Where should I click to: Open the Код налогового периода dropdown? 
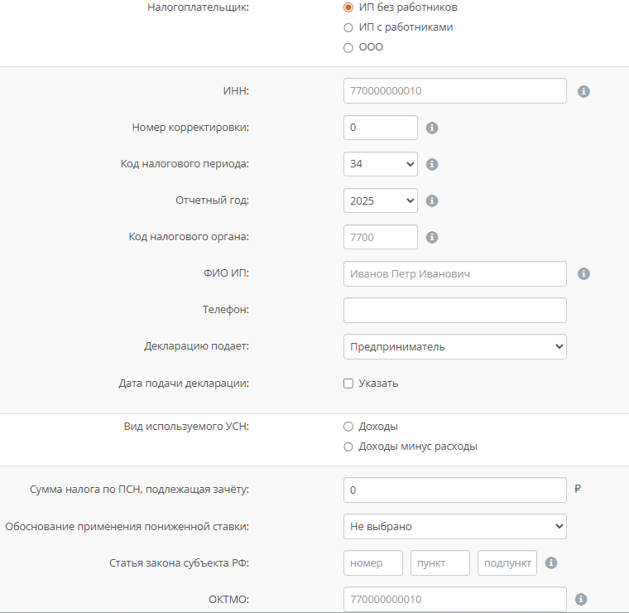click(x=381, y=164)
